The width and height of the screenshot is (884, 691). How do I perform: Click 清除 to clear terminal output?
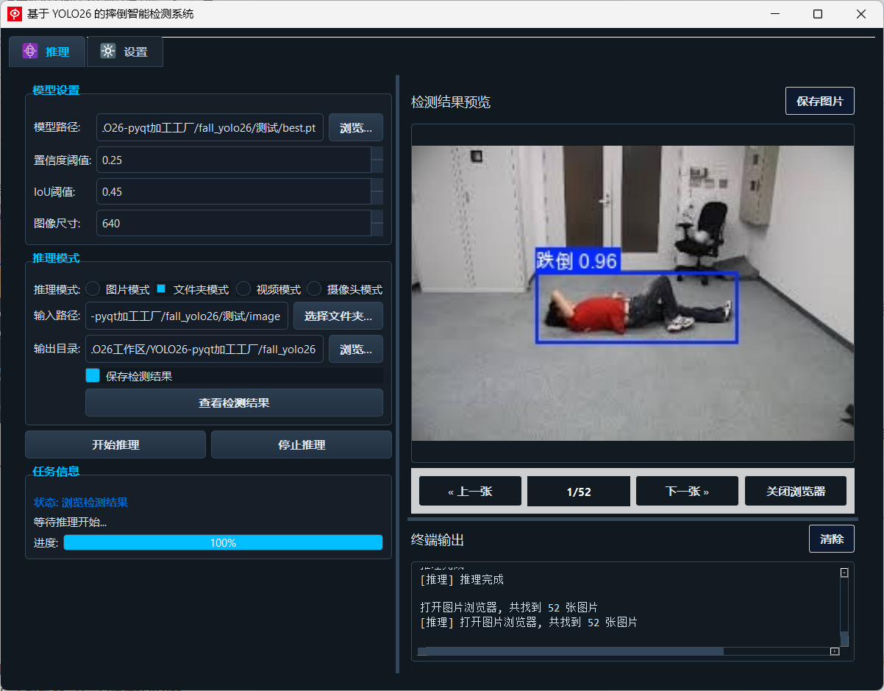(832, 539)
